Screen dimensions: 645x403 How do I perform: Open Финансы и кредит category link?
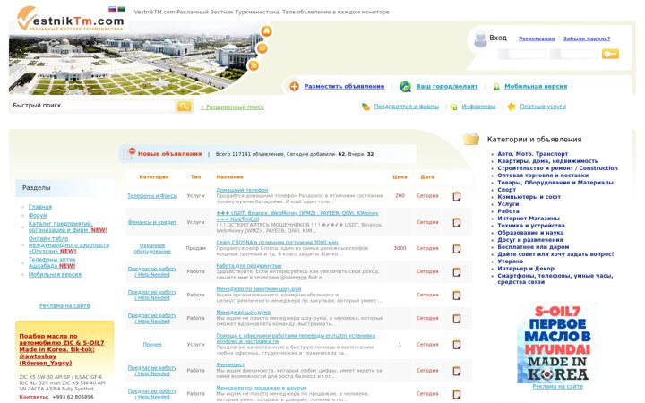(152, 222)
